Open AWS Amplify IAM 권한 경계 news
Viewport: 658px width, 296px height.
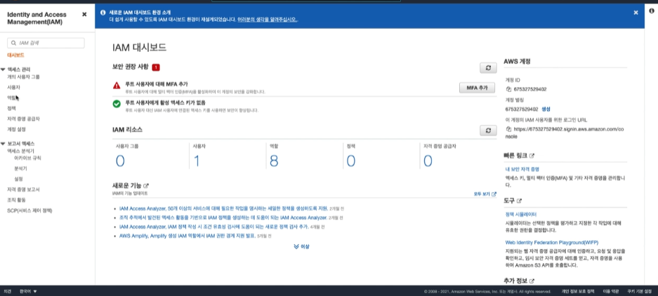(x=187, y=236)
